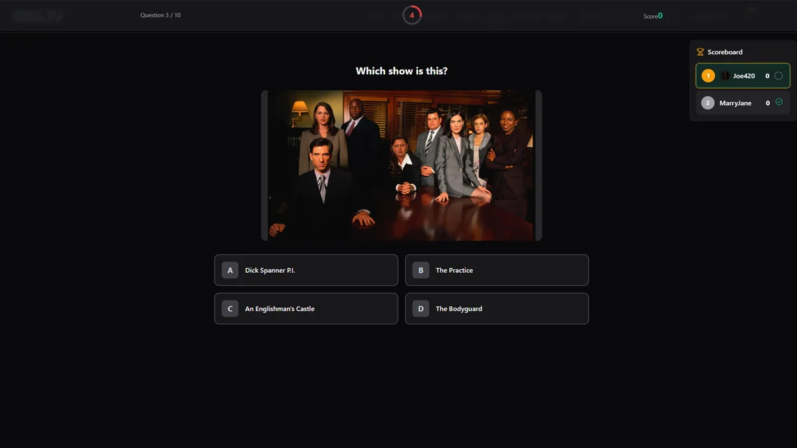Screen dimensions: 797x448
Task: Click the Question 3 / 10 indicator
Action: 160,15
